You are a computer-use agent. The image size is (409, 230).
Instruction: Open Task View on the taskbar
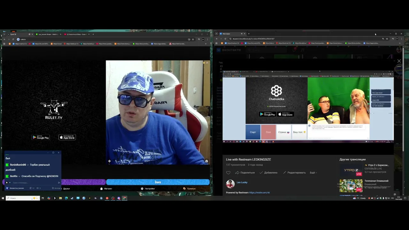(43, 198)
